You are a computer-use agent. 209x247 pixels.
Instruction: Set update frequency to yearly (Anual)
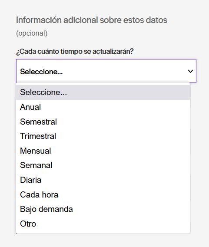point(103,107)
